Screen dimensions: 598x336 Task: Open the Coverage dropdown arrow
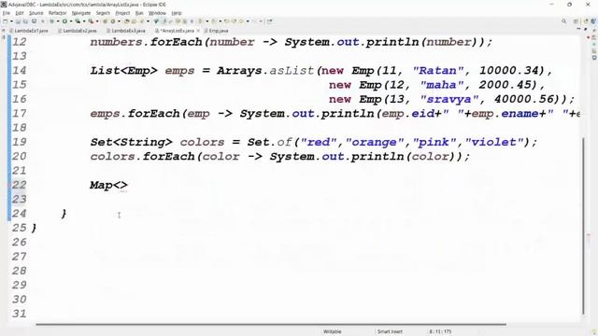pos(84,21)
